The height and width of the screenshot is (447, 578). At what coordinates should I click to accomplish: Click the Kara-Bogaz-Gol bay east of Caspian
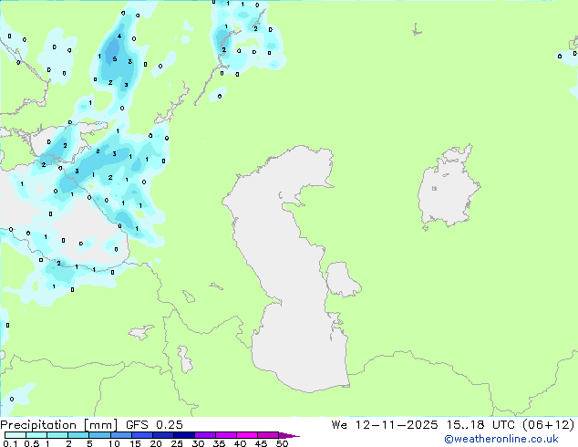coord(342,279)
